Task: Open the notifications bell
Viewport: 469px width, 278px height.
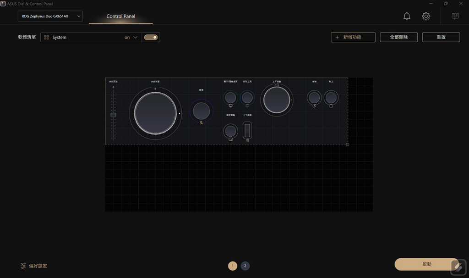Action: click(407, 16)
